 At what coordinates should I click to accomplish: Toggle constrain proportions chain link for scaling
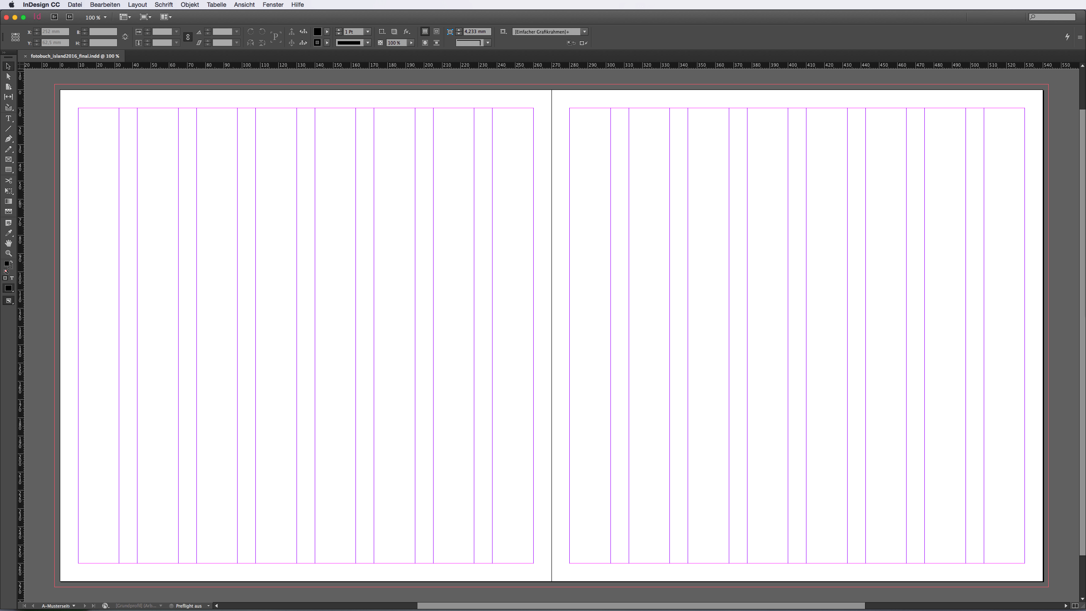[x=188, y=37]
